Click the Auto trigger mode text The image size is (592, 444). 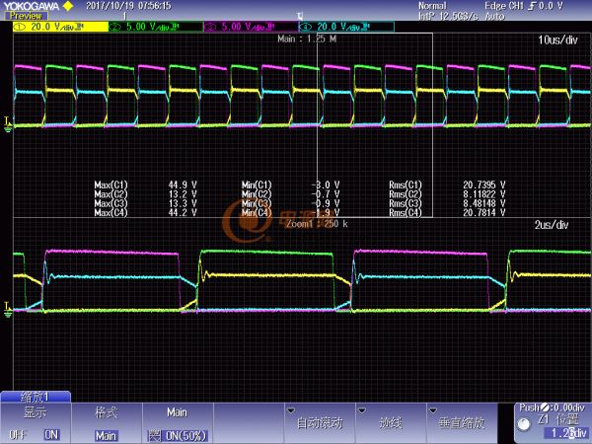click(x=494, y=16)
